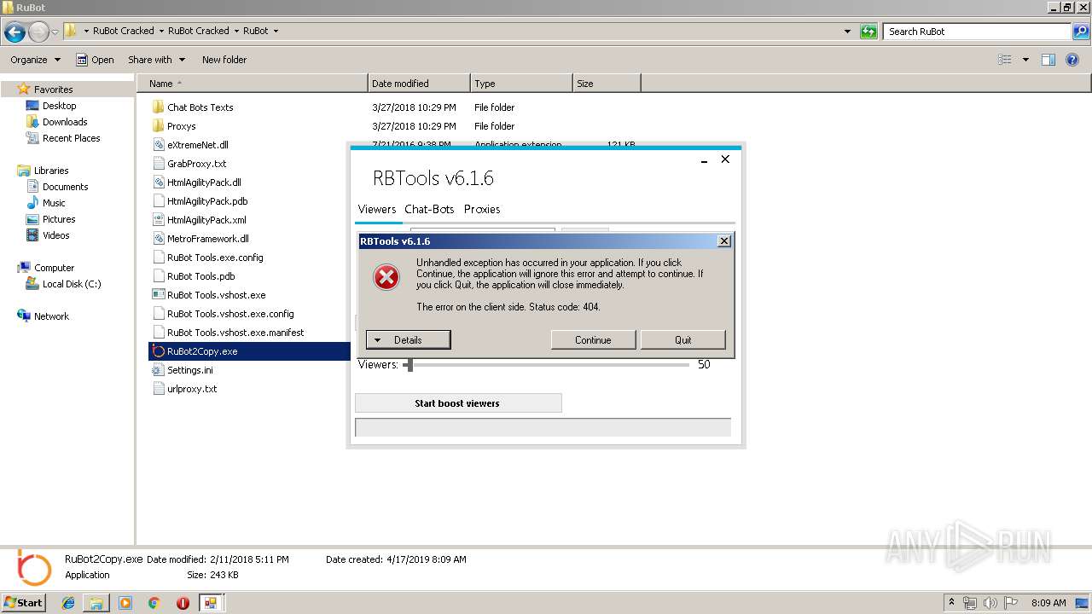
Task: Open Chrome from taskbar
Action: (x=154, y=603)
